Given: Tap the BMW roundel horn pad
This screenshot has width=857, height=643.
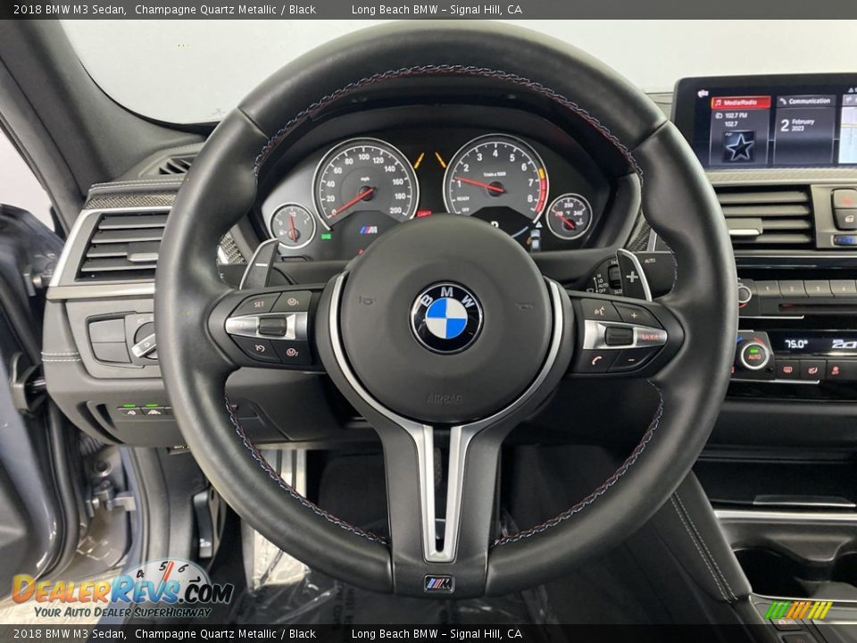Looking at the screenshot, I should tap(446, 318).
